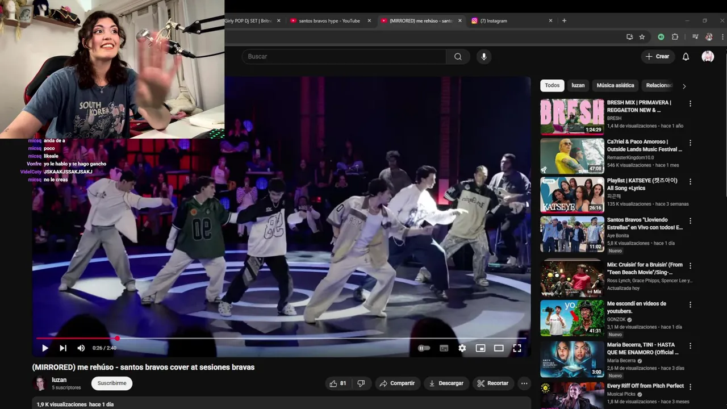Viewport: 727px width, 409px height.
Task: Open video settings gear
Action: (x=462, y=348)
